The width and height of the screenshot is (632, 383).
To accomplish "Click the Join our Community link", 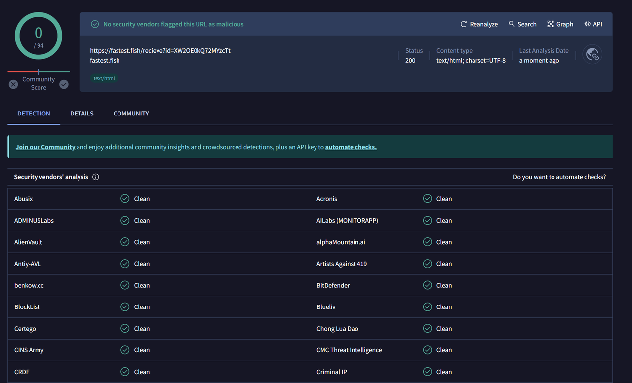I will (45, 147).
